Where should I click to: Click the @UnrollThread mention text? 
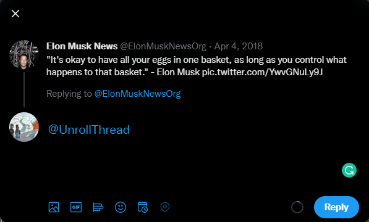89,129
